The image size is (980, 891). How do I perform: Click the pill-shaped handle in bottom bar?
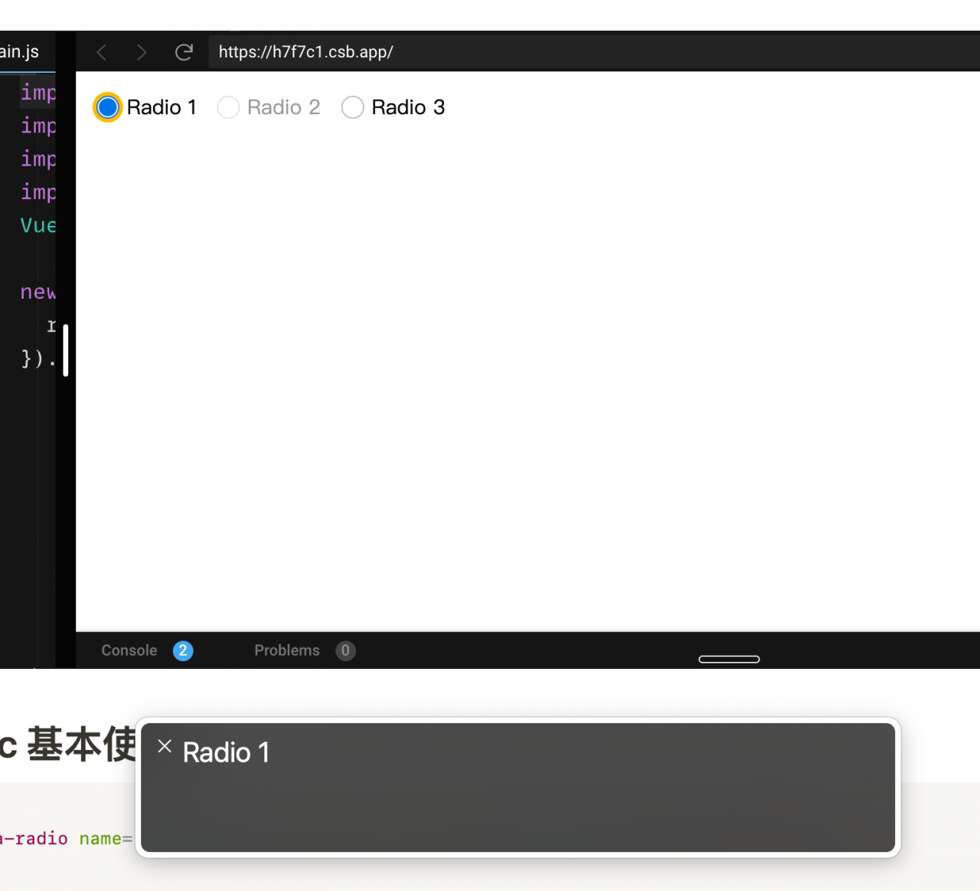point(729,659)
